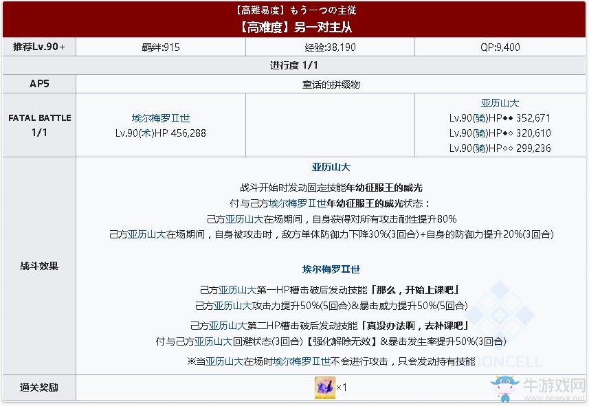The height and width of the screenshot is (406, 589).
Task: Click the 推荐Lv.90+ cell
Action: click(x=39, y=47)
